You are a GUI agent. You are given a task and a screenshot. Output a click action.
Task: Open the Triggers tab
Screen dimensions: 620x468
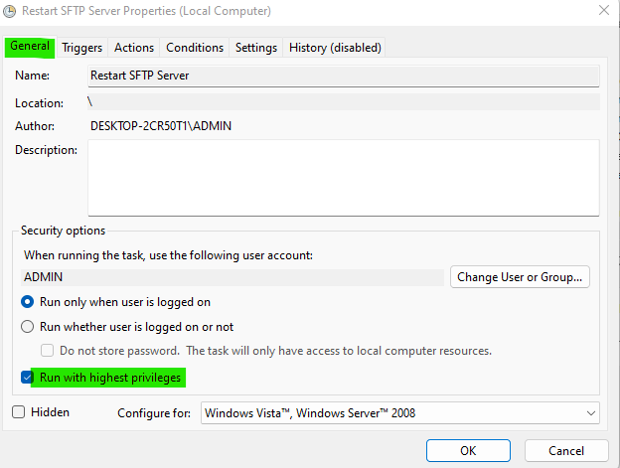click(82, 48)
